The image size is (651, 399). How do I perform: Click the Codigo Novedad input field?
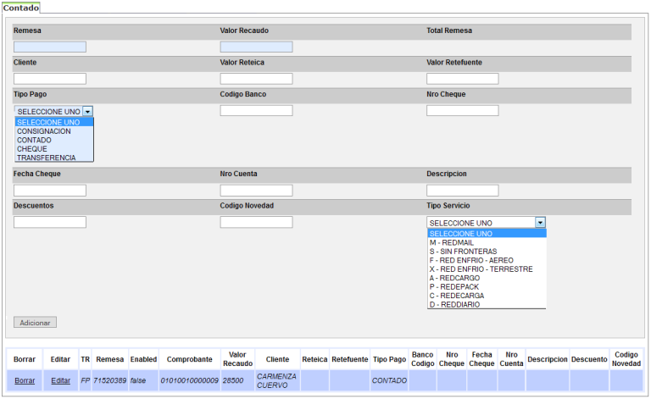256,222
